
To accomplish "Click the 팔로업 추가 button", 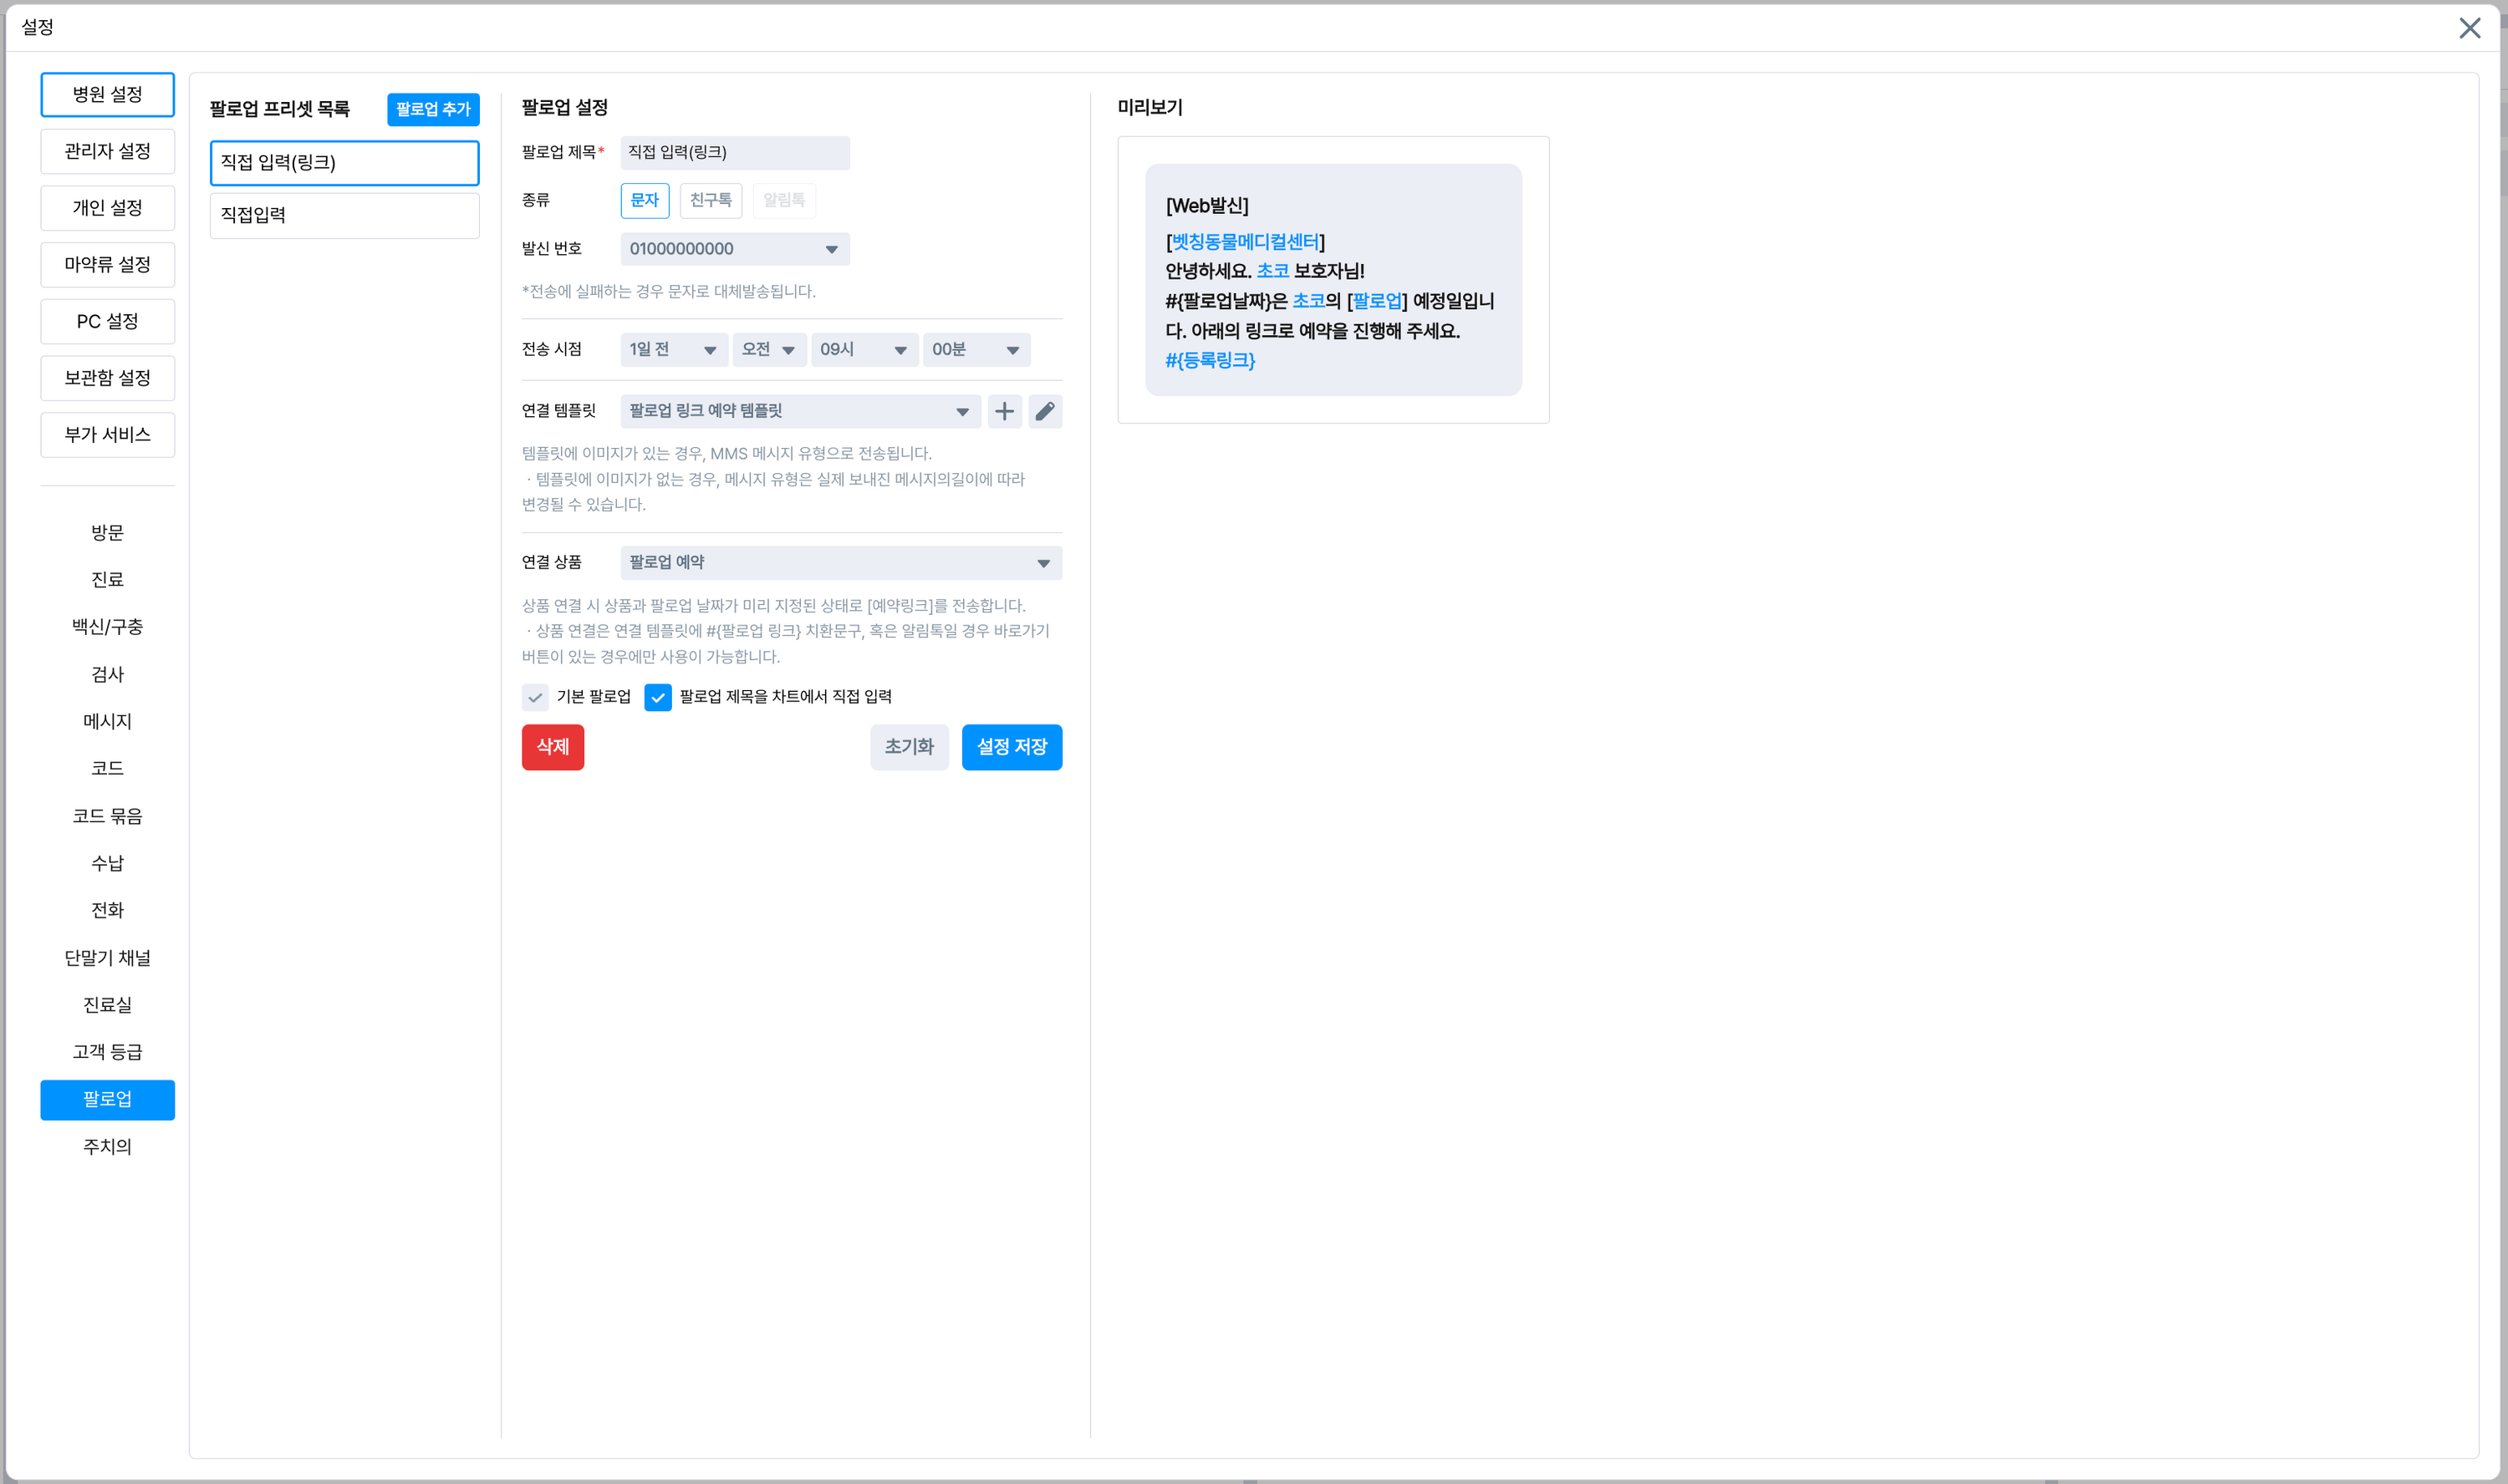I will (432, 109).
